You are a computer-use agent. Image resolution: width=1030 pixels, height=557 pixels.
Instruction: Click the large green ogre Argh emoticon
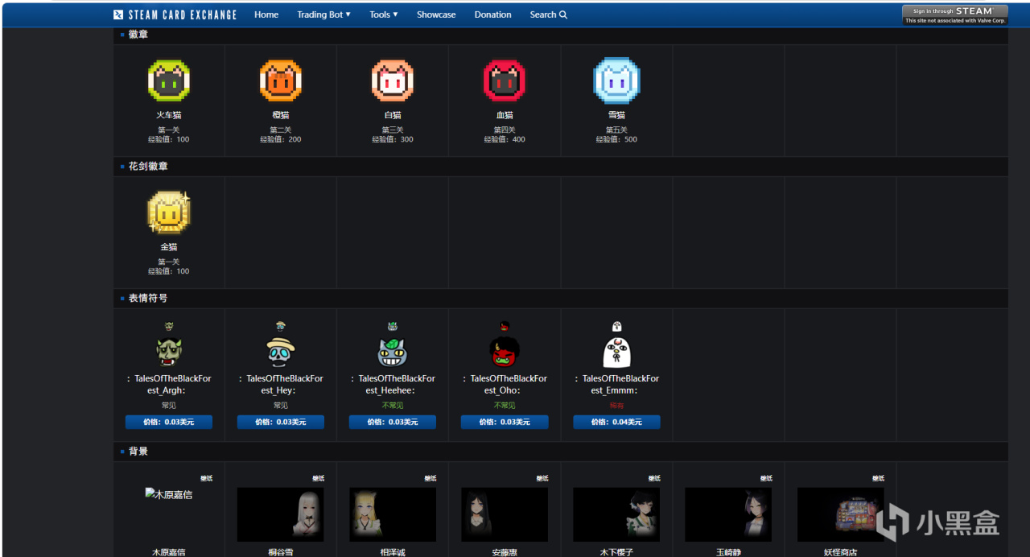[168, 353]
